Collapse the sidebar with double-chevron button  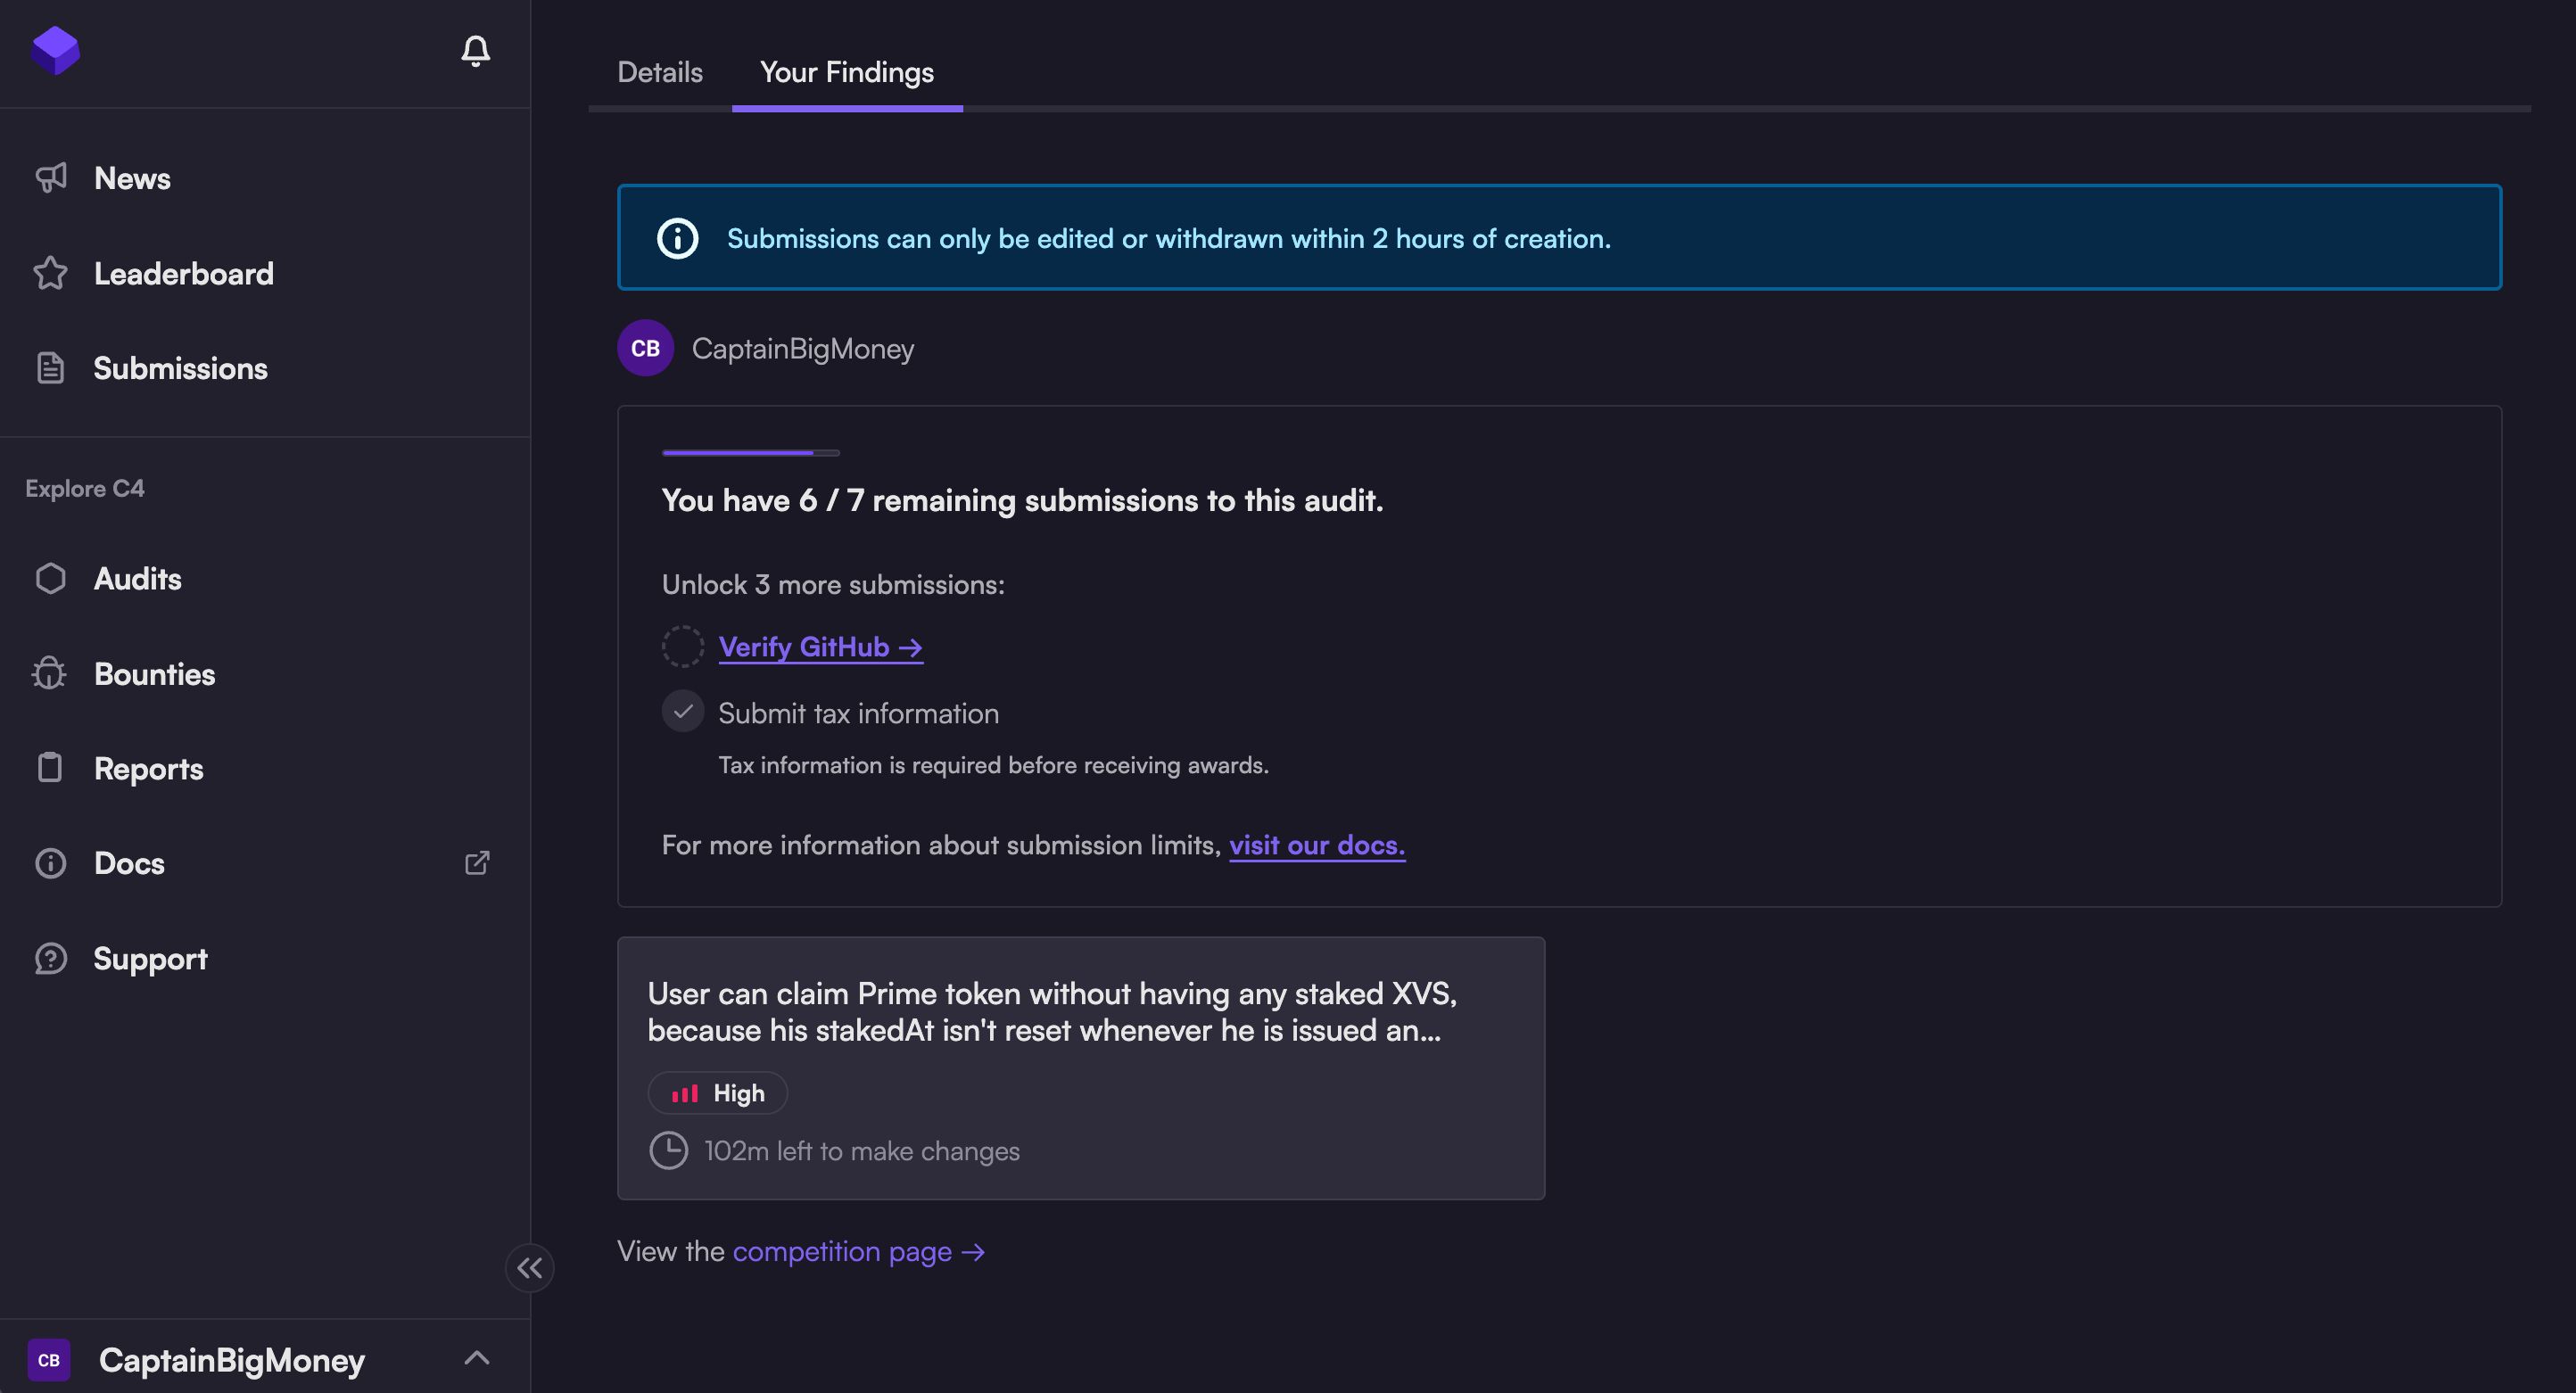pos(530,1267)
